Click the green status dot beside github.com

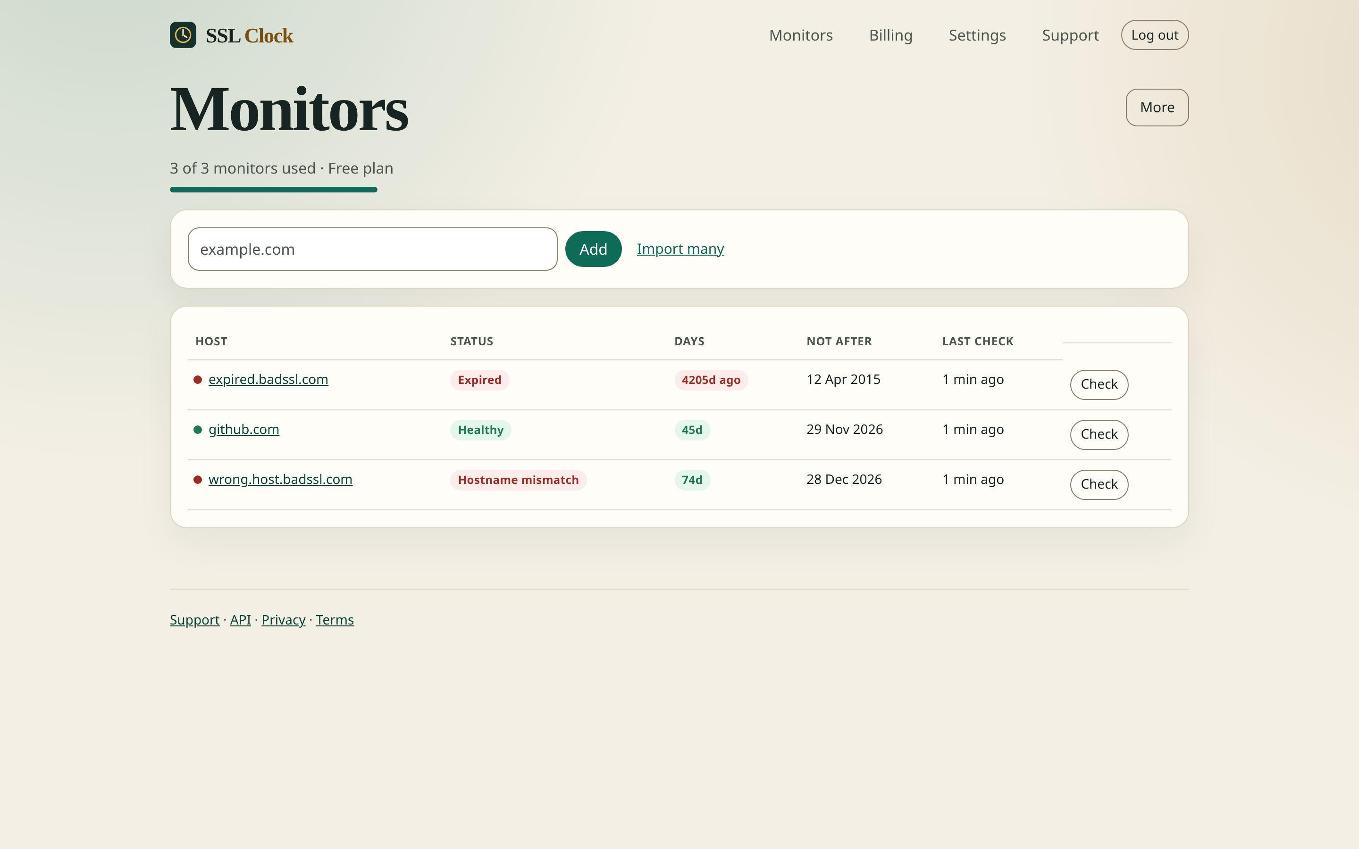[x=198, y=430]
